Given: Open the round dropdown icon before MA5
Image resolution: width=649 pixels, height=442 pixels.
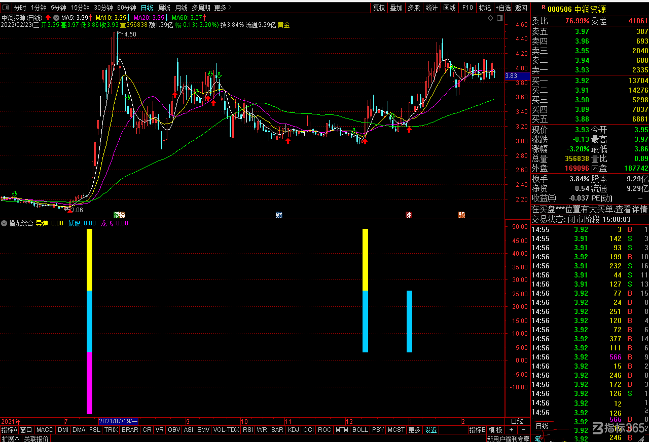Looking at the screenshot, I should (56, 17).
